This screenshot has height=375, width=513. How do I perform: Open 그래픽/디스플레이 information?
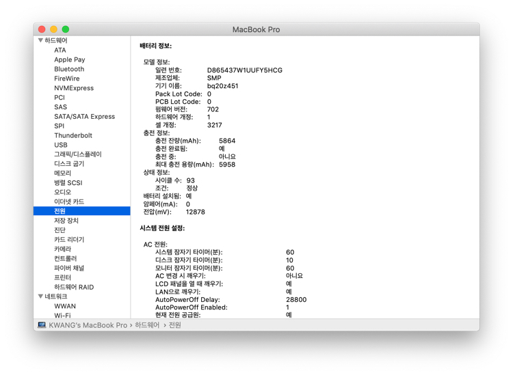(77, 154)
